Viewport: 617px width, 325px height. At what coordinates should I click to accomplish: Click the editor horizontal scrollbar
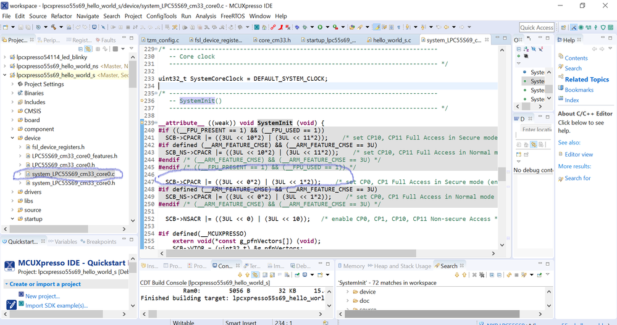coord(290,253)
